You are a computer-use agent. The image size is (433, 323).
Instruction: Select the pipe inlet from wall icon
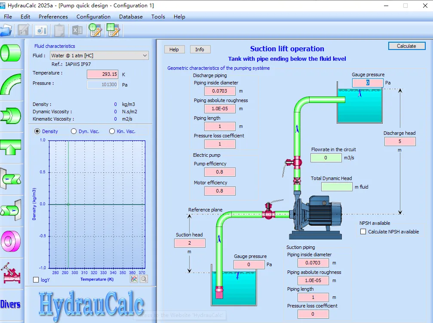point(10,179)
